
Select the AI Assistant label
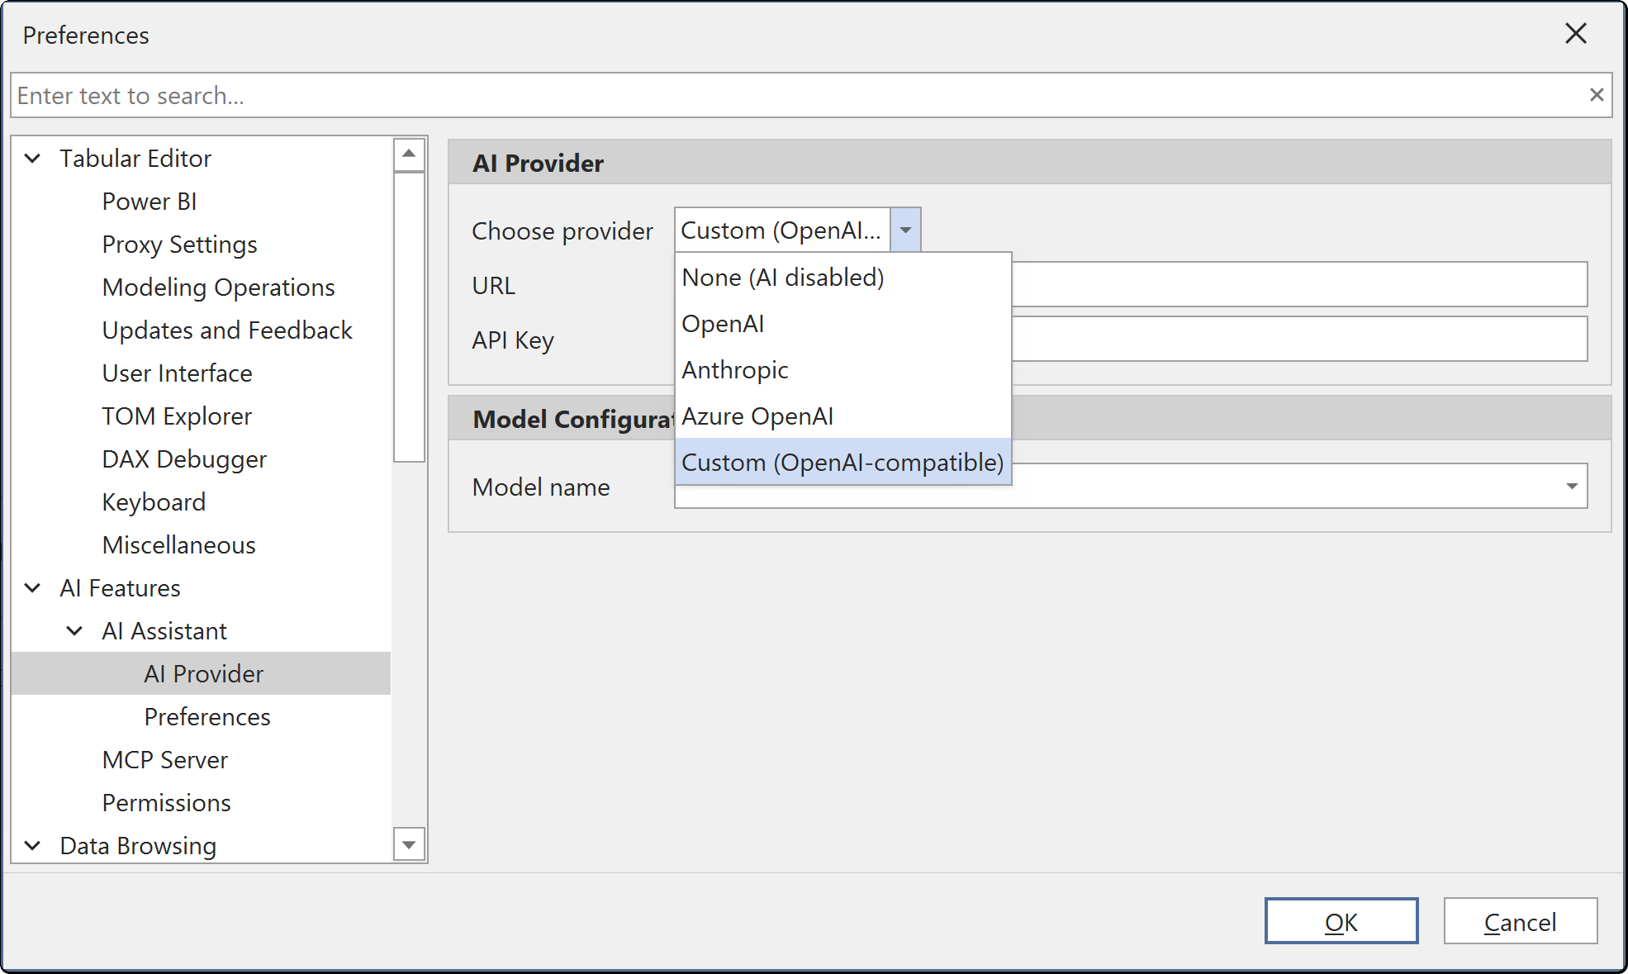[164, 630]
